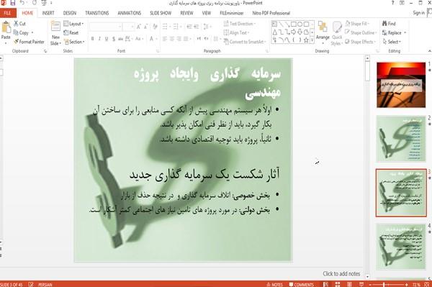Viewport: 432px width, 287px height.
Task: Toggle text Shadow formatting
Action: (114, 39)
